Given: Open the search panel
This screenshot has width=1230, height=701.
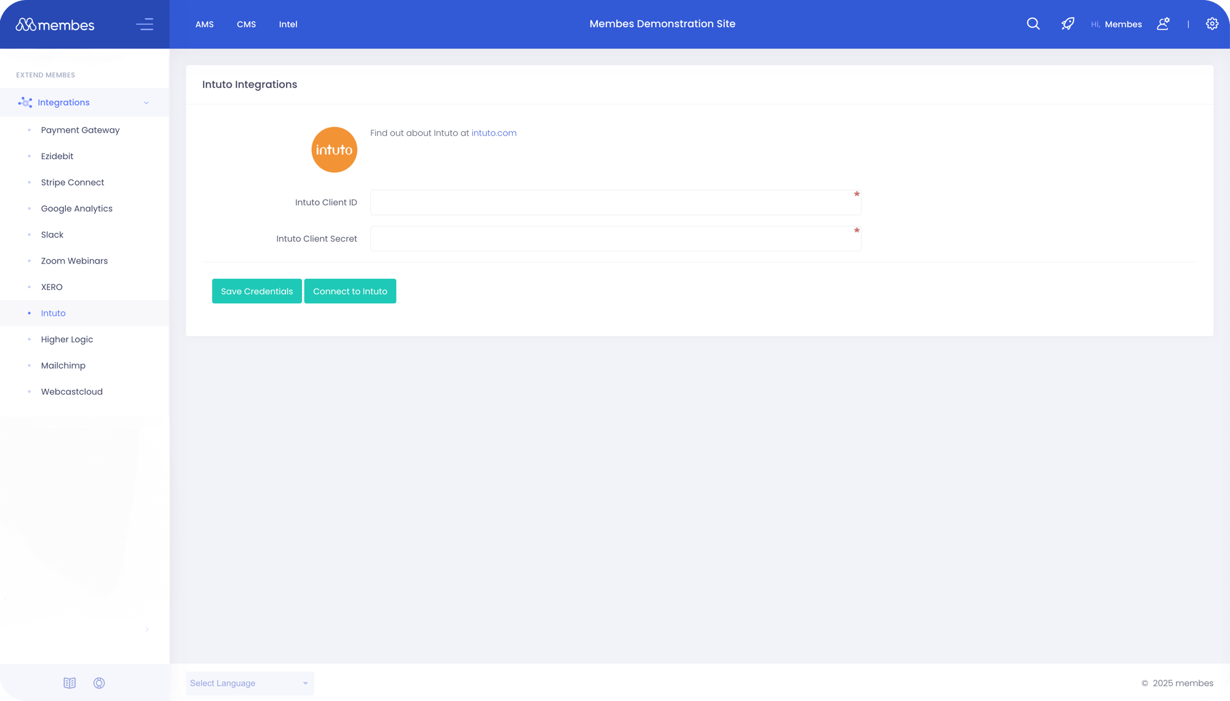Looking at the screenshot, I should click(1033, 23).
